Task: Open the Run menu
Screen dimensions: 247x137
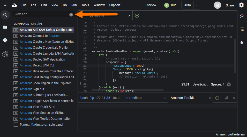Action: click(74, 5)
